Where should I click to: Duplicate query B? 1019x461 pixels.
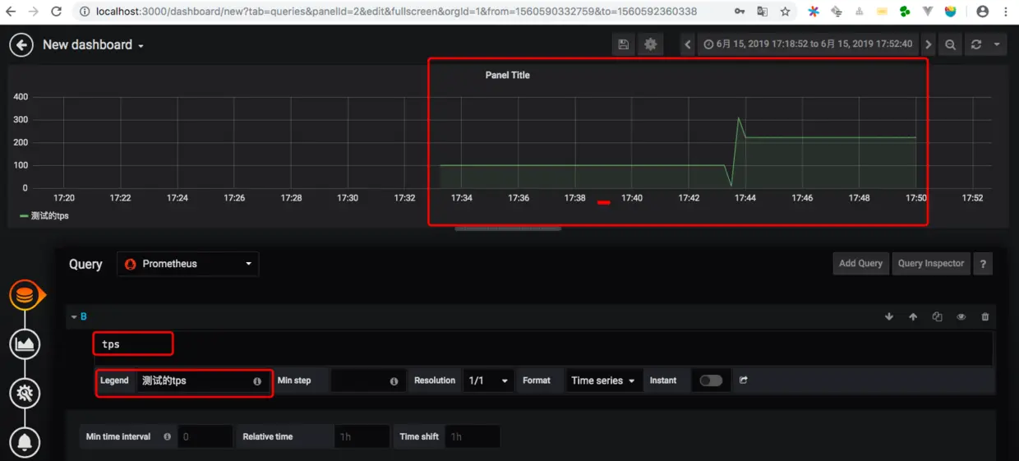pyautogui.click(x=937, y=316)
